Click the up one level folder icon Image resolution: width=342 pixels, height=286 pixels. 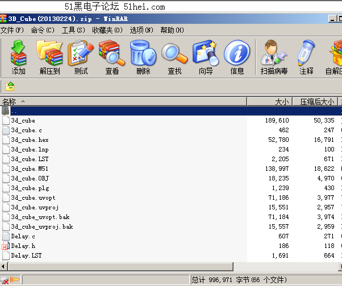(10, 86)
